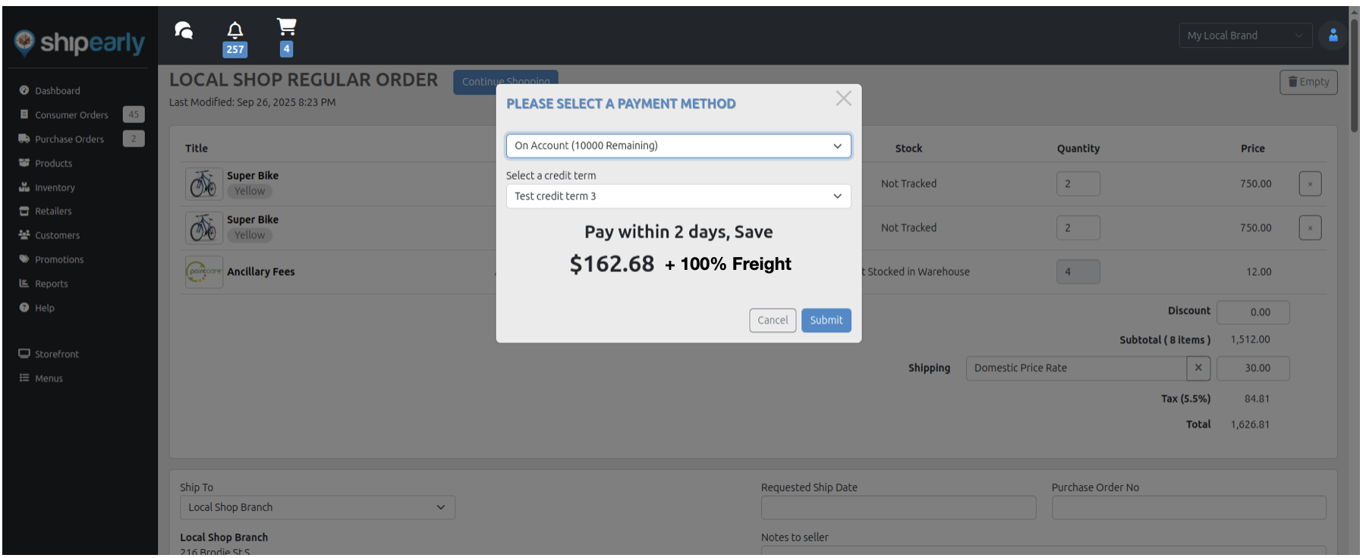Open the My Local Brand selector
The width and height of the screenshot is (1366, 558).
[x=1245, y=36]
